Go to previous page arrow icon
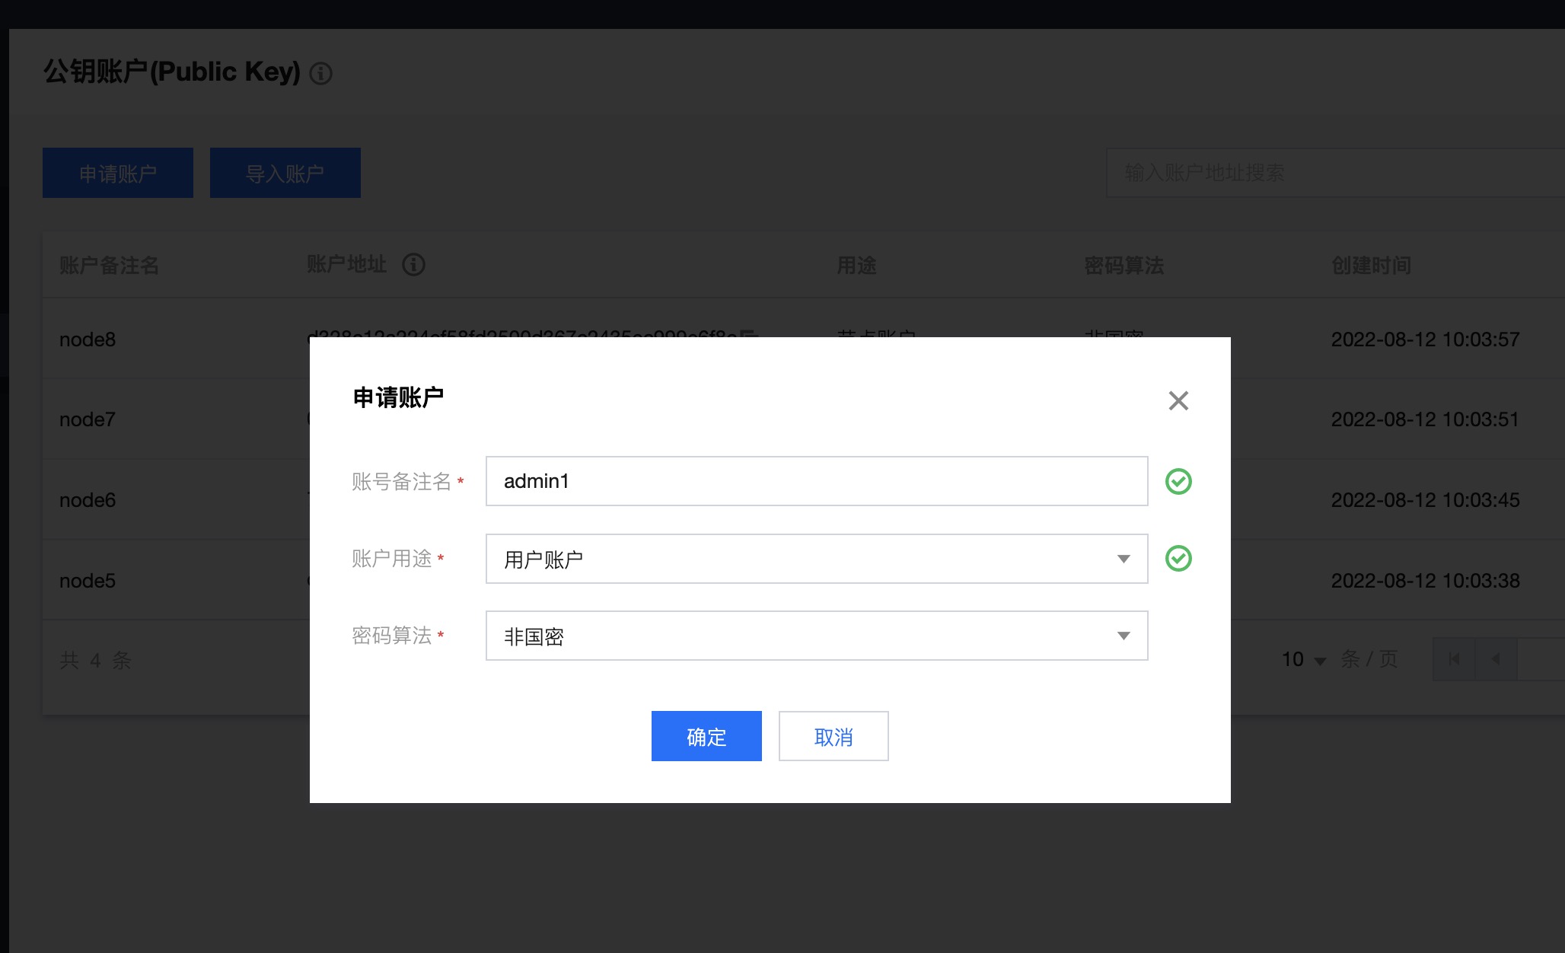The image size is (1565, 953). [x=1496, y=659]
